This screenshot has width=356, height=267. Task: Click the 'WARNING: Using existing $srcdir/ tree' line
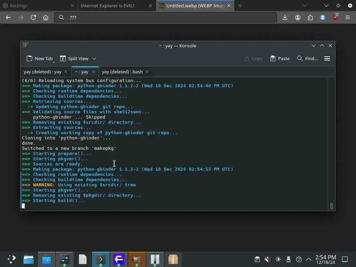pos(79,185)
